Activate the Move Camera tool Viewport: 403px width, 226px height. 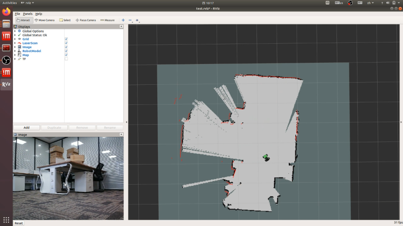[x=44, y=20]
